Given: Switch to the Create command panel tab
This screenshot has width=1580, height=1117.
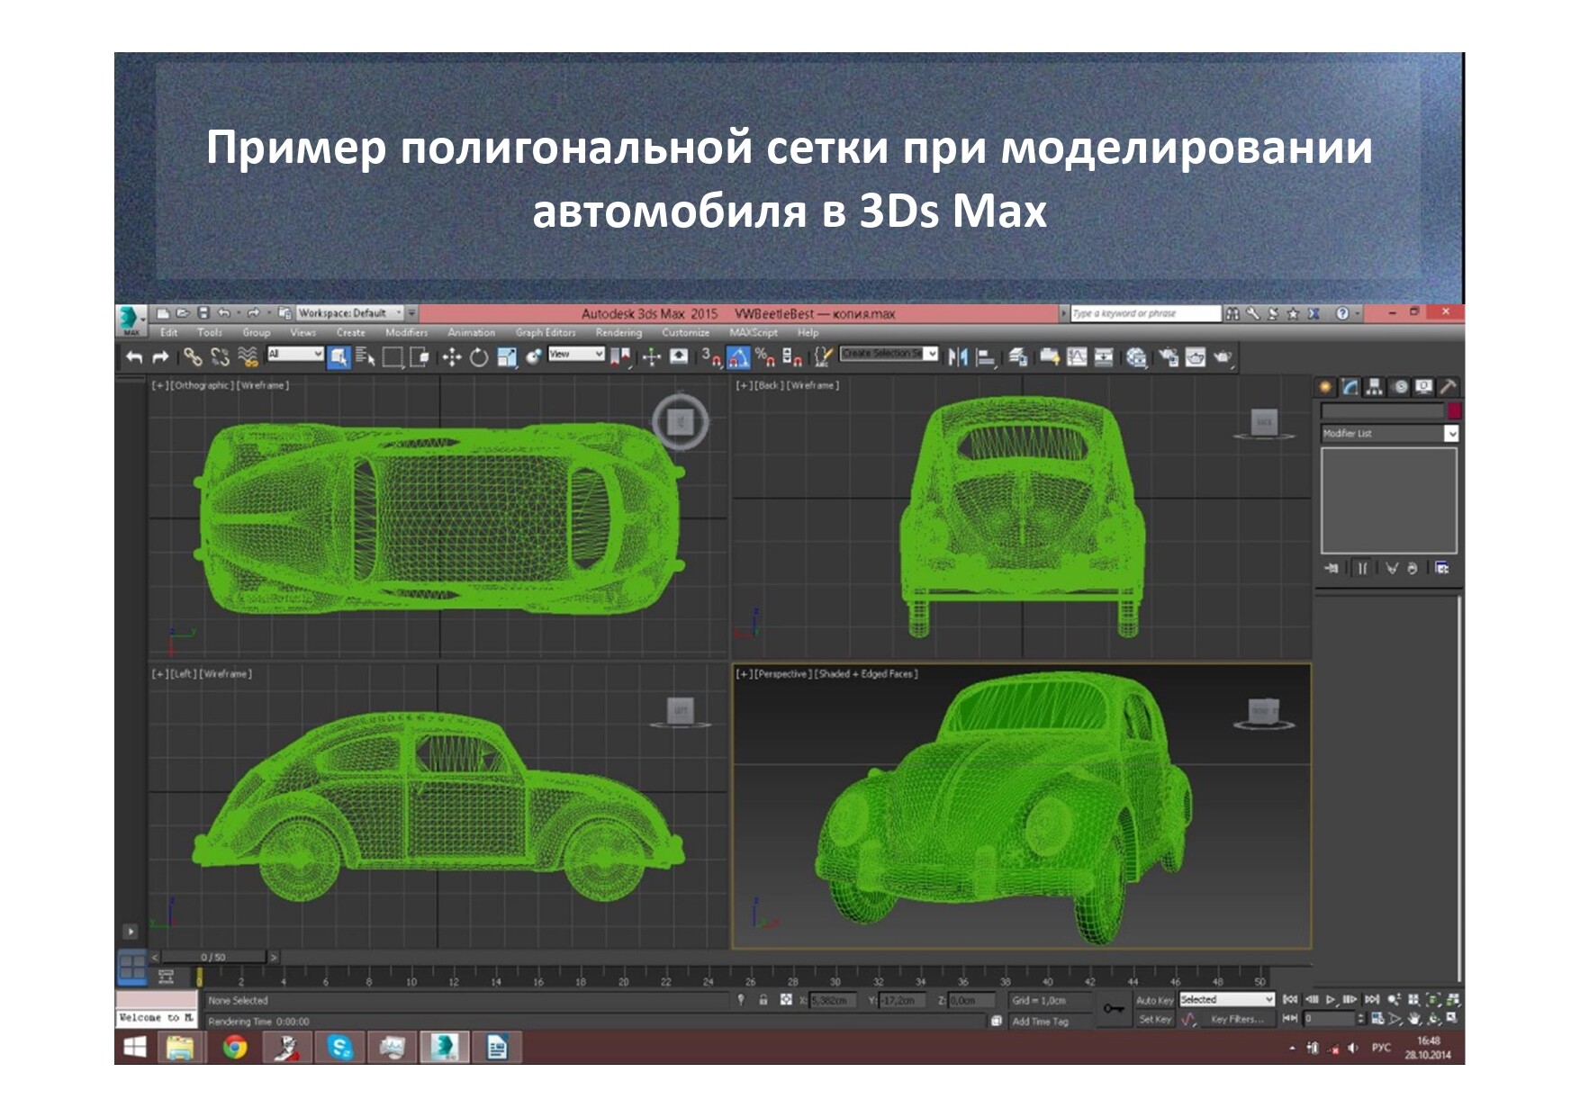Looking at the screenshot, I should pos(1325,387).
